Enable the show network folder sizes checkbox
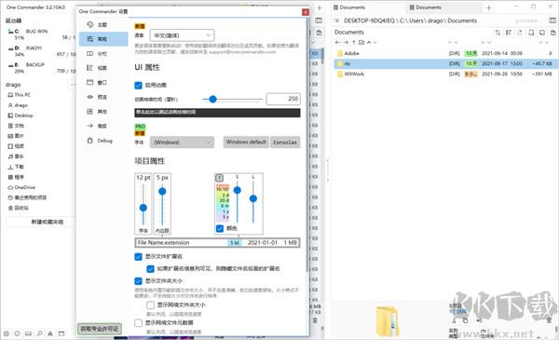The width and height of the screenshot is (559, 340). pyautogui.click(x=150, y=306)
